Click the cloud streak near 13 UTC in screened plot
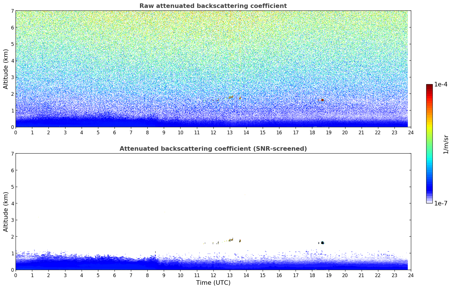The height and width of the screenshot is (289, 452). 231,240
